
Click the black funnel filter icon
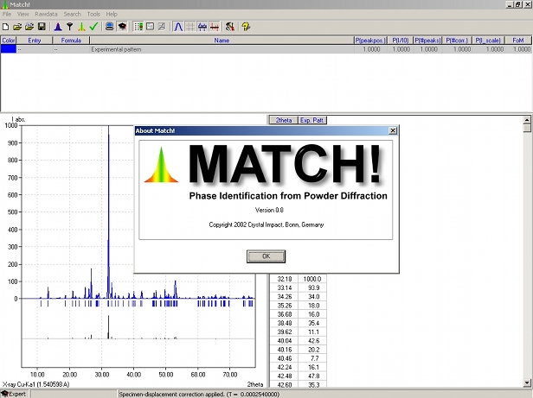pyautogui.click(x=70, y=27)
